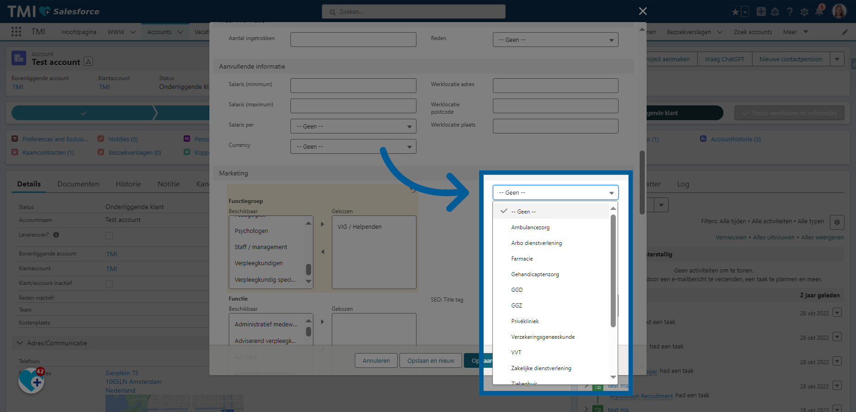Select Psychologen in Functiegroep list
This screenshot has height=412, width=856.
pyautogui.click(x=252, y=231)
